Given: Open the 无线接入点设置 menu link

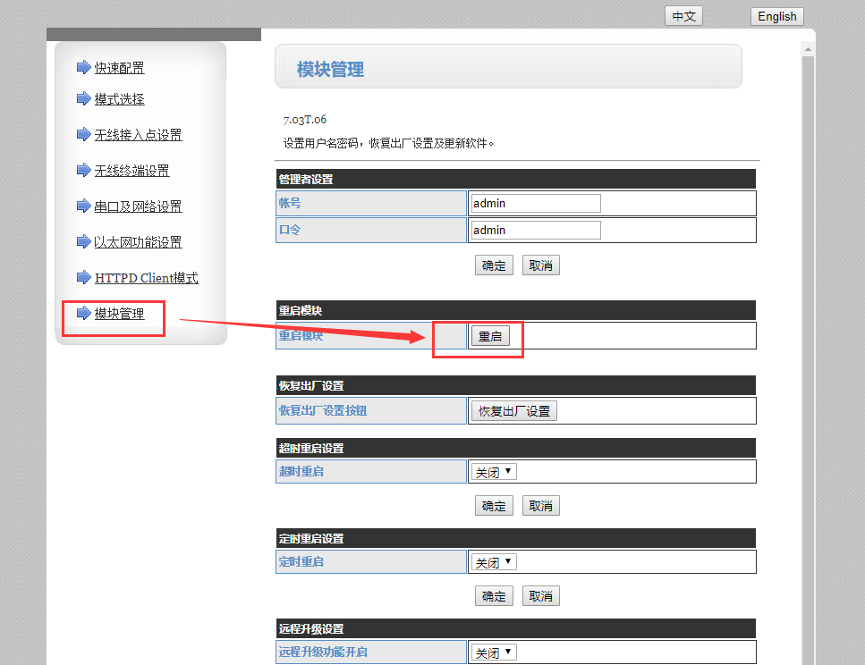Looking at the screenshot, I should tap(138, 135).
